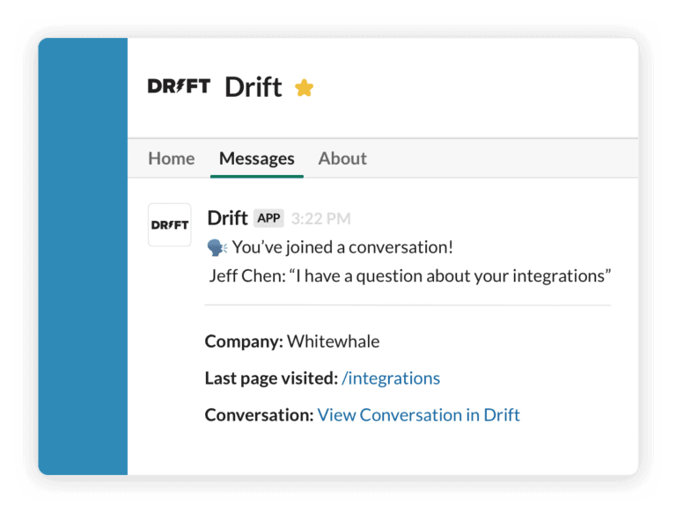
Task: Click the "You've joined a conversation!" text
Action: (x=343, y=247)
